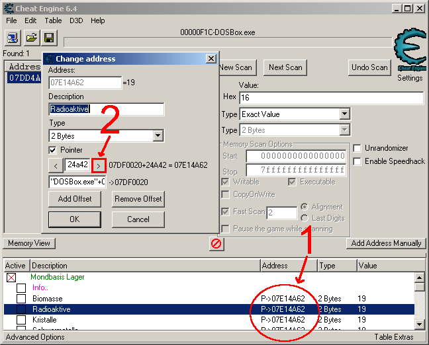Check the Active box for Info..
Image resolution: width=429 pixels, height=345 pixels.
[x=21, y=288]
